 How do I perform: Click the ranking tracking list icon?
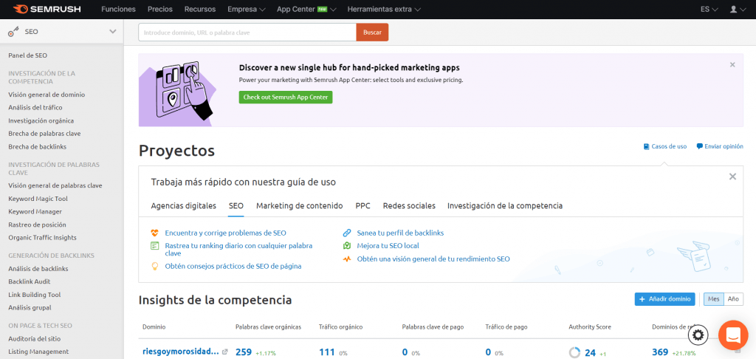[x=155, y=245]
